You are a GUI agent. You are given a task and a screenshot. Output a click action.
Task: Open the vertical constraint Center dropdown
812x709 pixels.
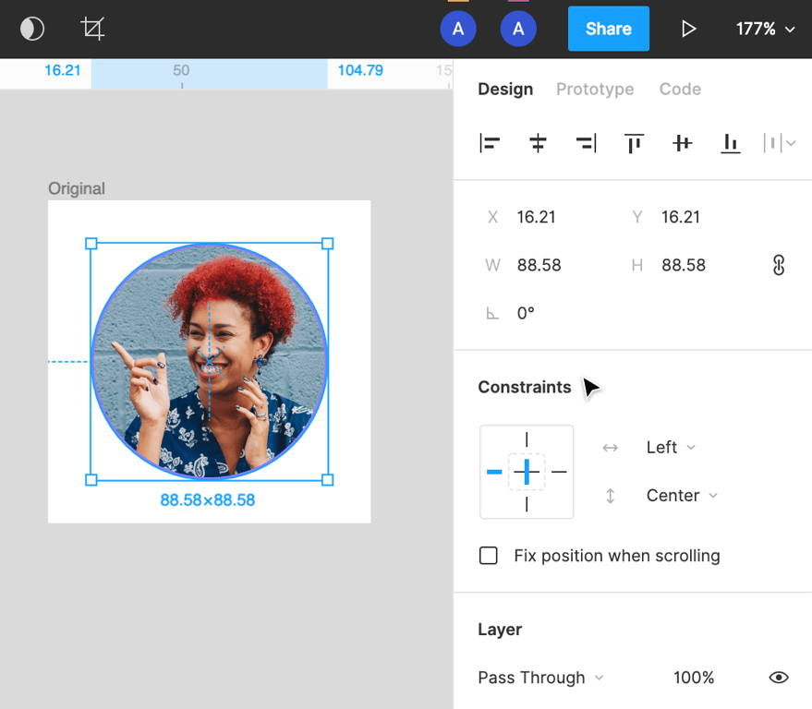click(682, 496)
